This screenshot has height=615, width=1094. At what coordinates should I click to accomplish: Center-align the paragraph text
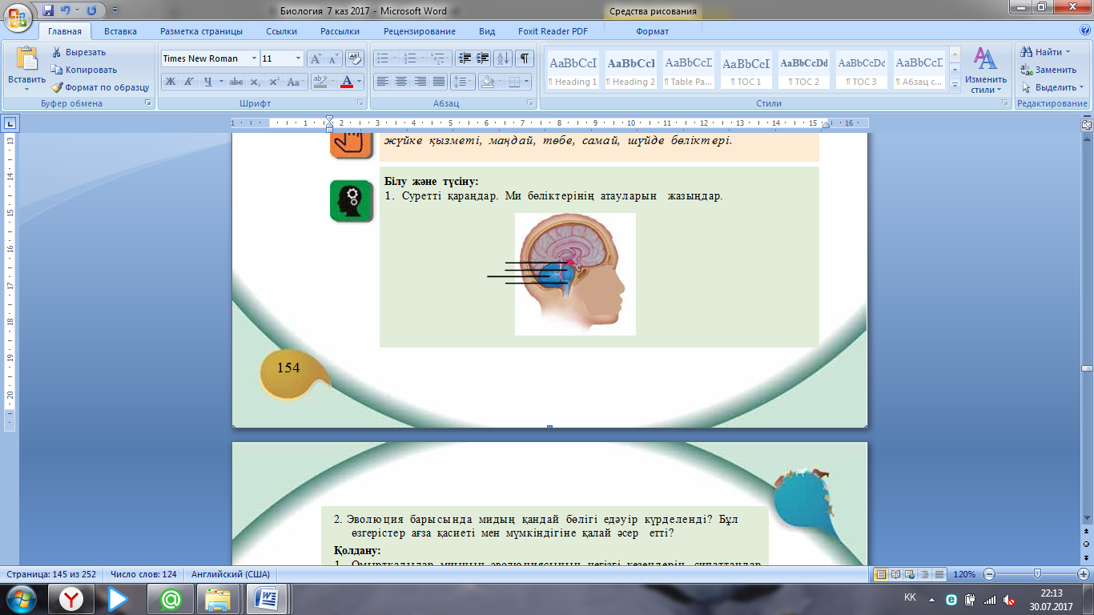[401, 82]
